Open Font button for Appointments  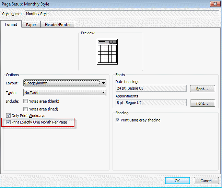[x=202, y=103]
